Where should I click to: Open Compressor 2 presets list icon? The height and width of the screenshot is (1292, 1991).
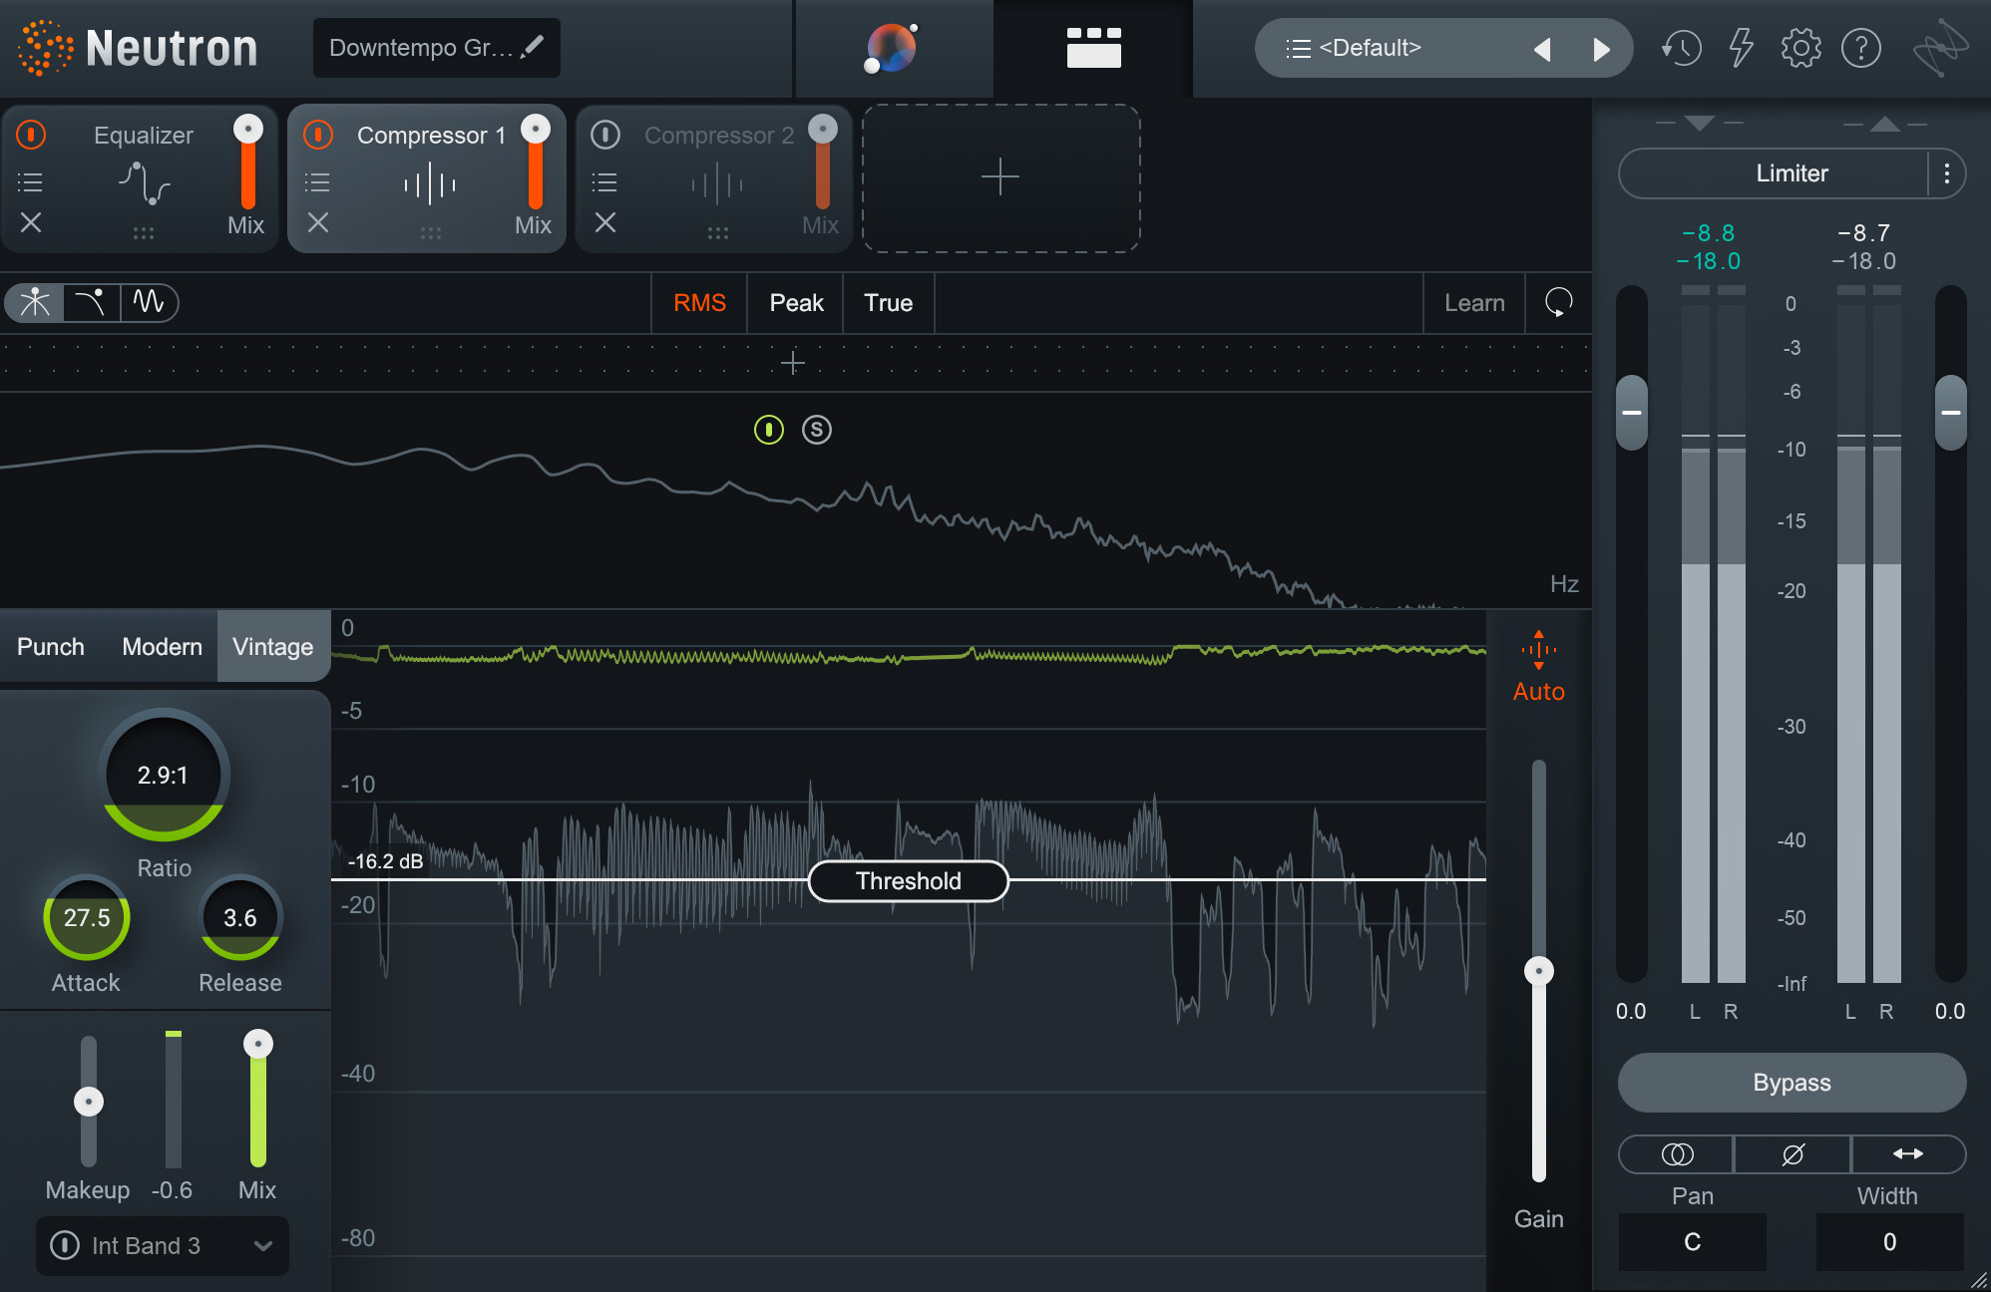point(604,182)
